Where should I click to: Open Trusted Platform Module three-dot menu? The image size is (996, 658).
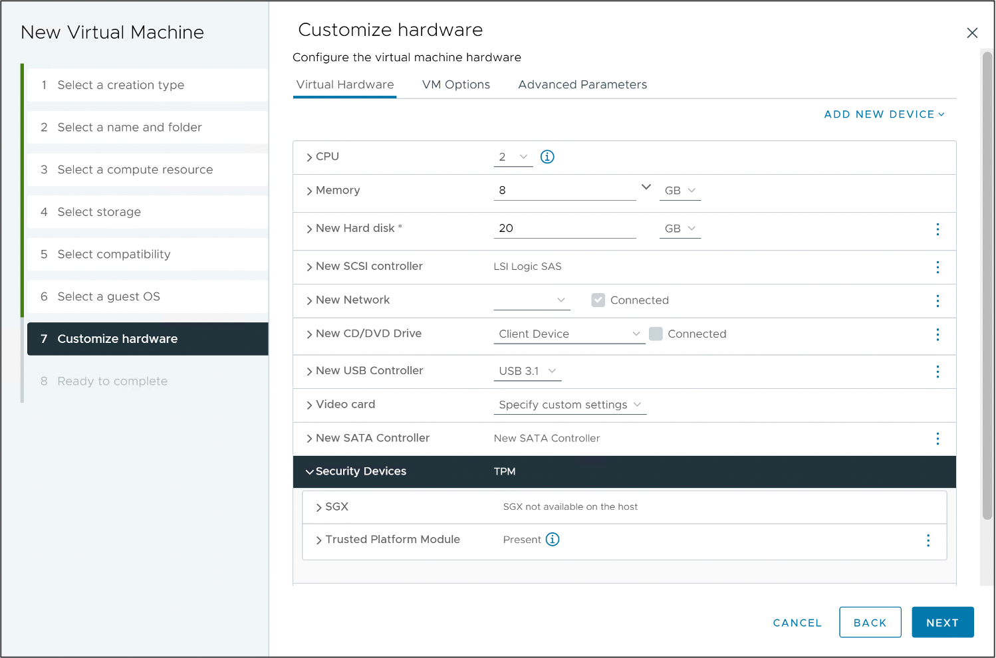point(928,540)
